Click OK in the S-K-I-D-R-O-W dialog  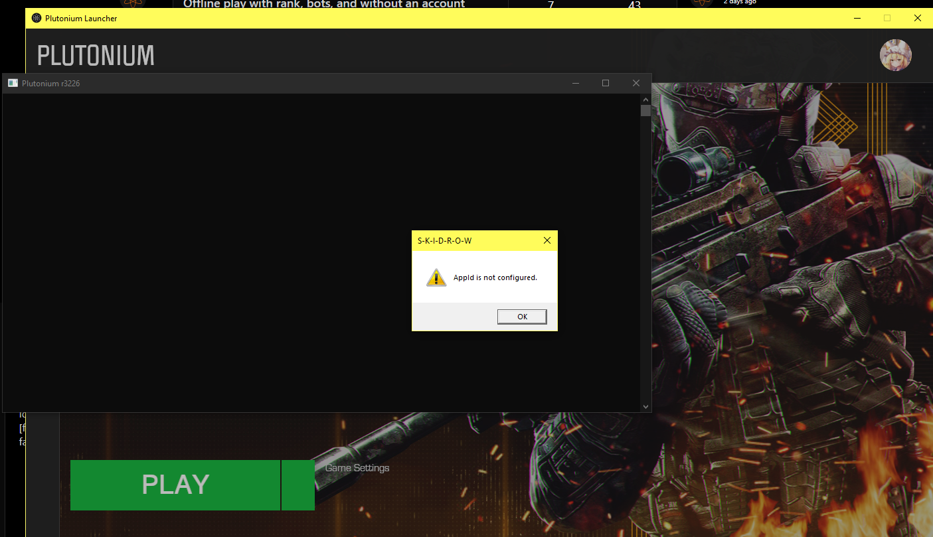coord(522,317)
